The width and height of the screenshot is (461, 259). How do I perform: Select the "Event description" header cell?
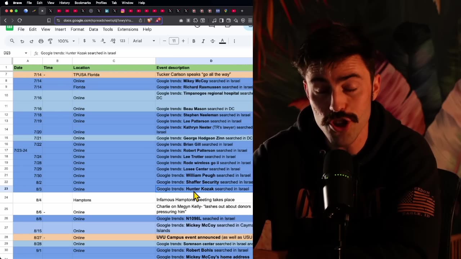[x=204, y=68]
